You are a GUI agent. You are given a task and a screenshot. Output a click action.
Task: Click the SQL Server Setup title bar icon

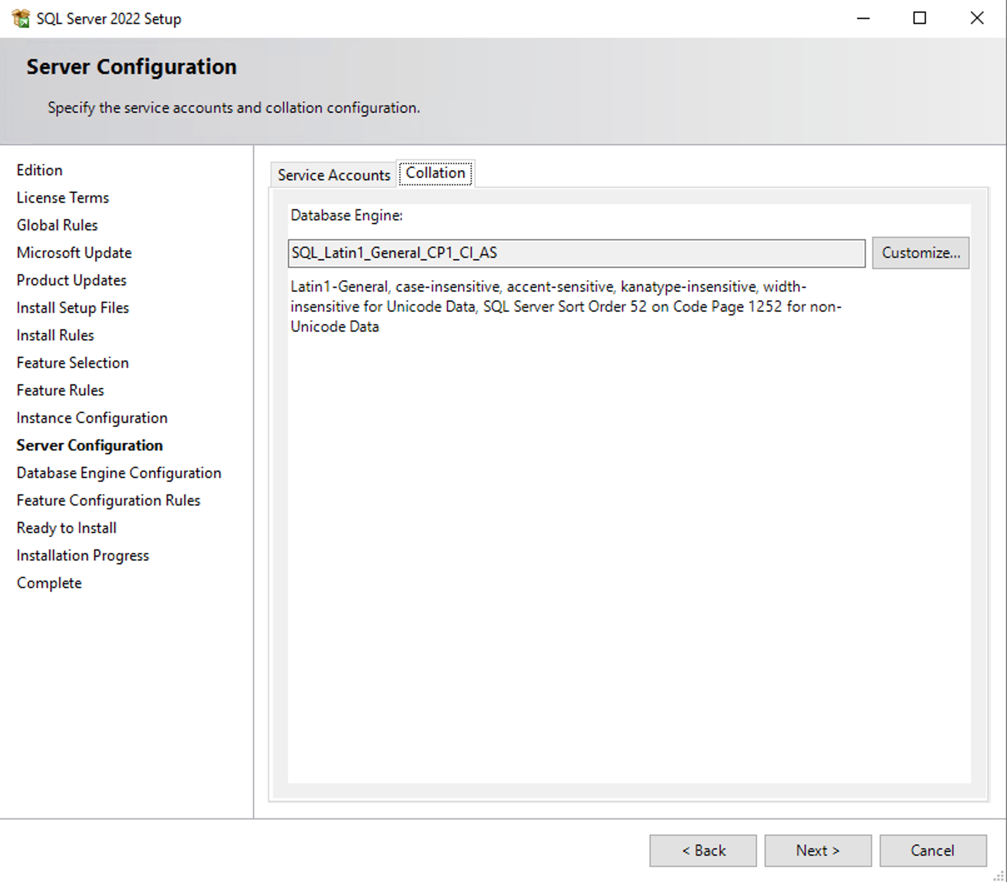(x=20, y=19)
